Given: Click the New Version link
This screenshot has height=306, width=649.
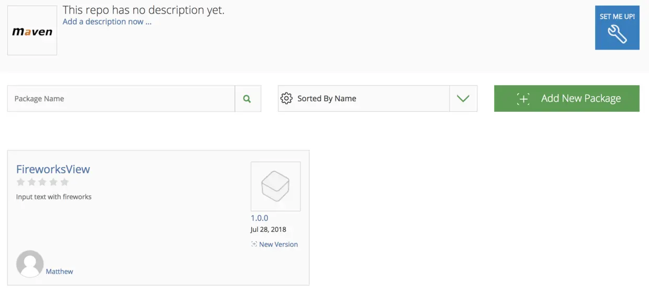Looking at the screenshot, I should 278,244.
